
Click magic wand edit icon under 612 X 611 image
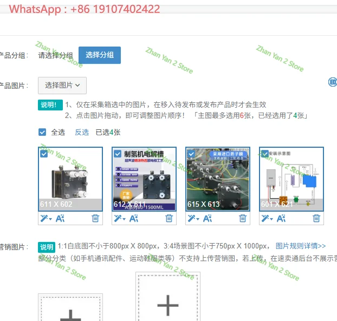point(118,219)
